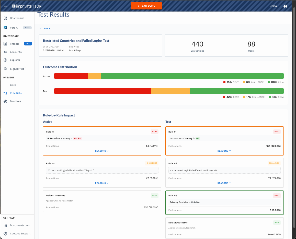Click the Vera AI sparkle icon
The width and height of the screenshot is (296, 239).
coord(5,28)
